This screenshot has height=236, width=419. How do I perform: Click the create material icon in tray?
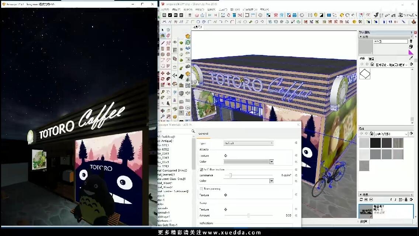[411, 47]
